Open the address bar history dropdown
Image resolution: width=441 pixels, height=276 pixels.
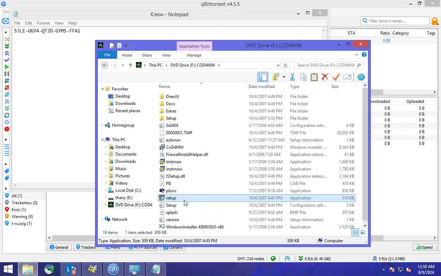pyautogui.click(x=278, y=65)
